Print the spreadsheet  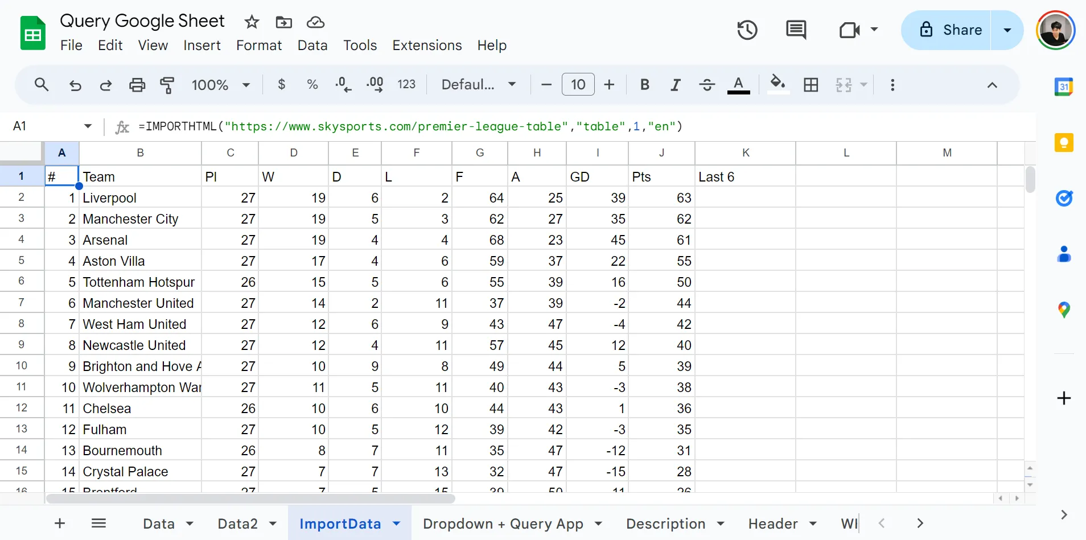(x=137, y=85)
